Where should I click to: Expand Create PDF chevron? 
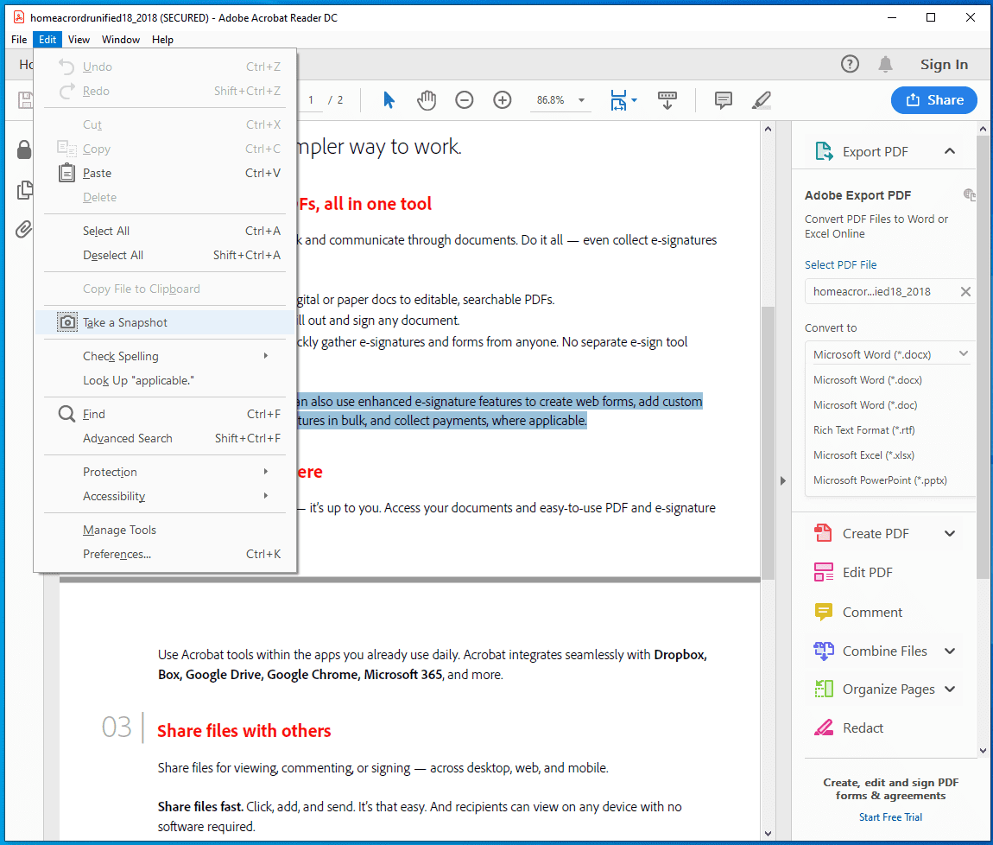pyautogui.click(x=949, y=533)
